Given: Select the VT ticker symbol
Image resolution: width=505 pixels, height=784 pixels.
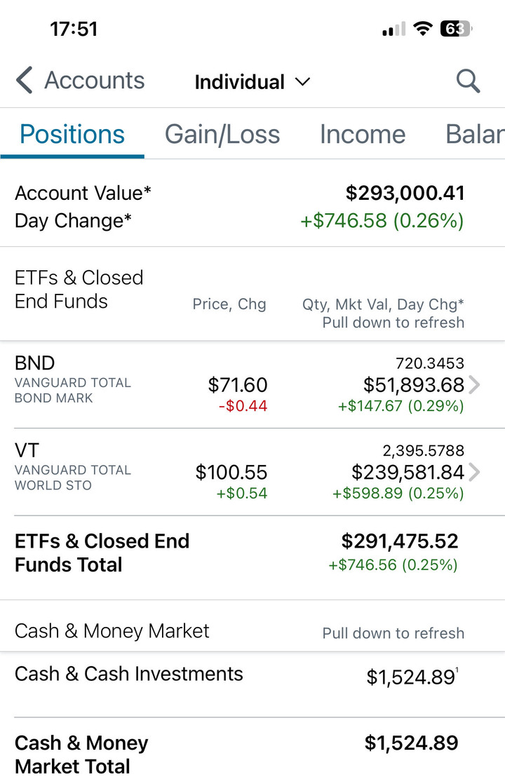Looking at the screenshot, I should (x=27, y=450).
